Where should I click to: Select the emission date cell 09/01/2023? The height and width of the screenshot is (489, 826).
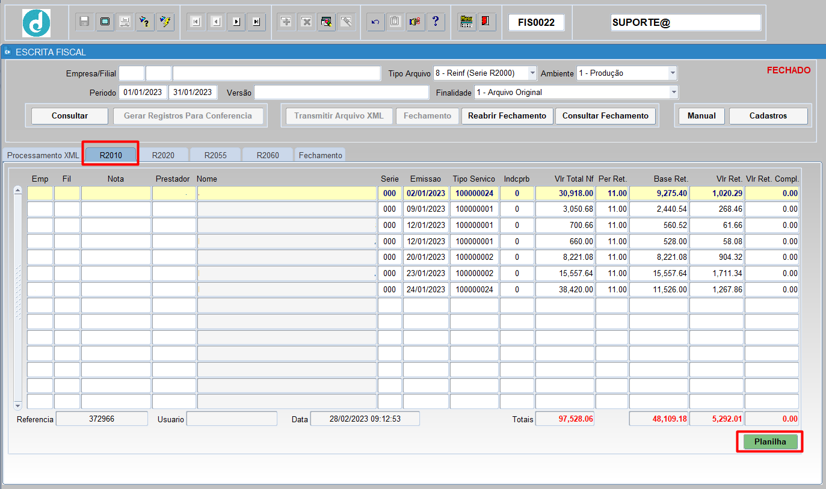pyautogui.click(x=426, y=209)
